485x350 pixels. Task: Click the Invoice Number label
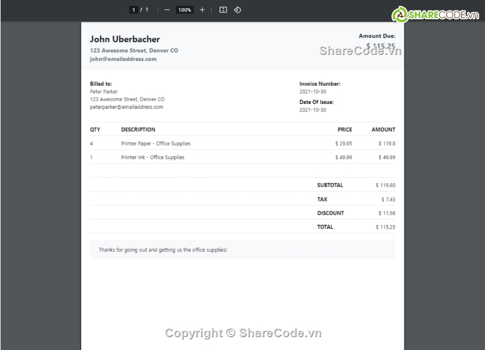pos(320,84)
